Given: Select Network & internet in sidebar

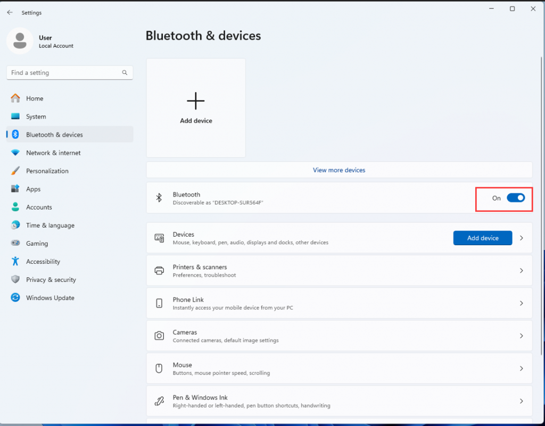Looking at the screenshot, I should pos(70,153).
